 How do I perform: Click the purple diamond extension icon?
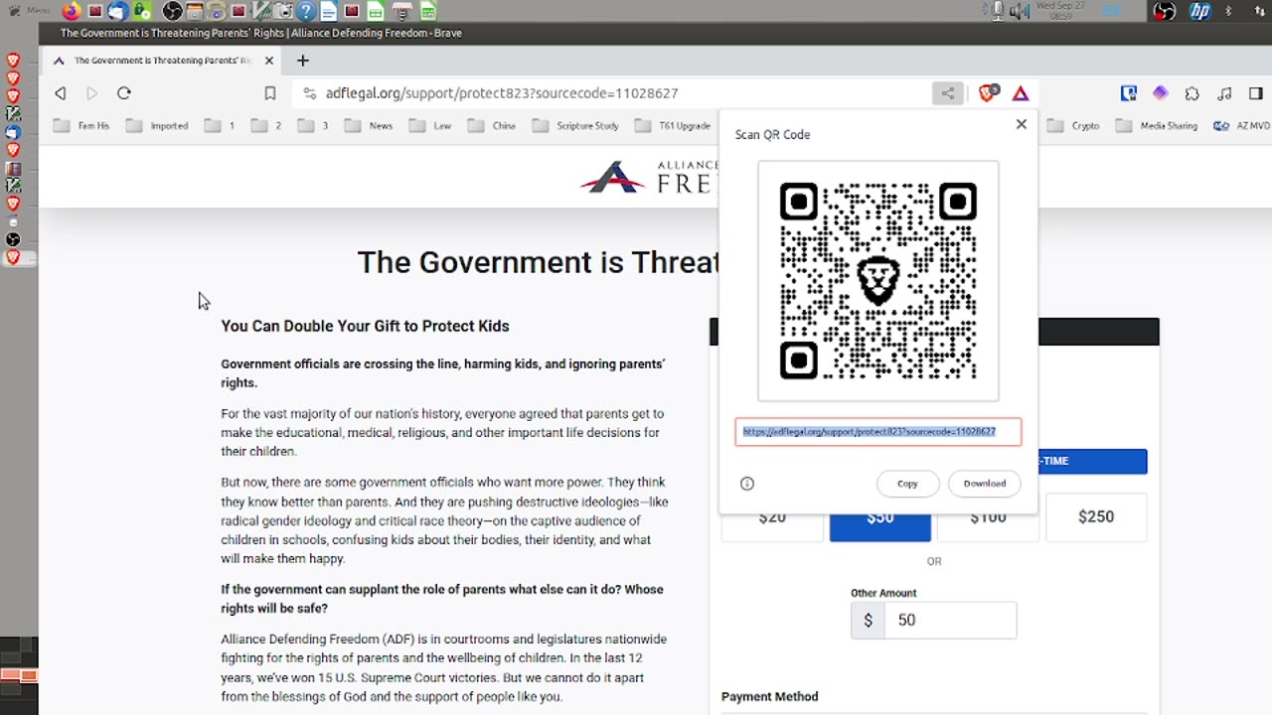point(1160,93)
